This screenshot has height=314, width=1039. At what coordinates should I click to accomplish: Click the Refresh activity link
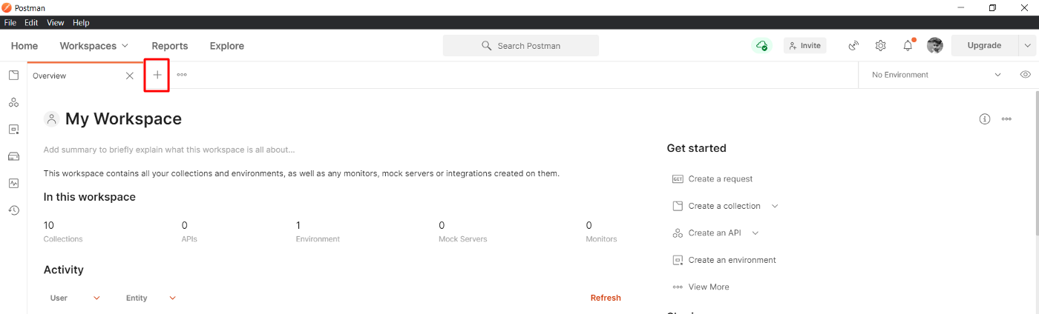tap(605, 298)
